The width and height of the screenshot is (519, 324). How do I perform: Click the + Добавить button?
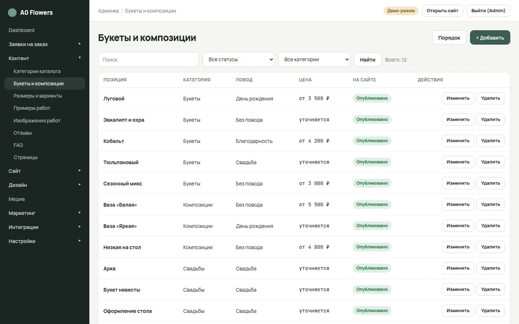pyautogui.click(x=490, y=37)
